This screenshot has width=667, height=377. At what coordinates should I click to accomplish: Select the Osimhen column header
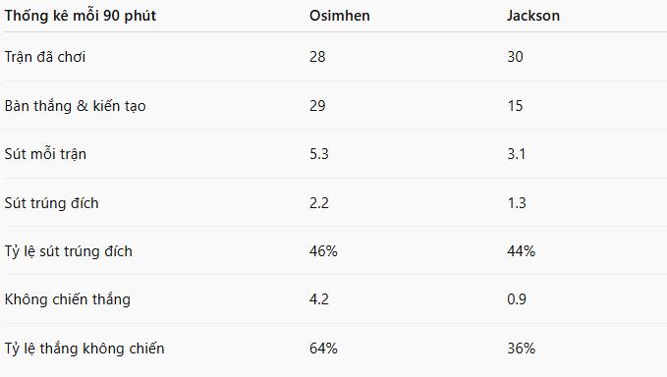click(340, 16)
